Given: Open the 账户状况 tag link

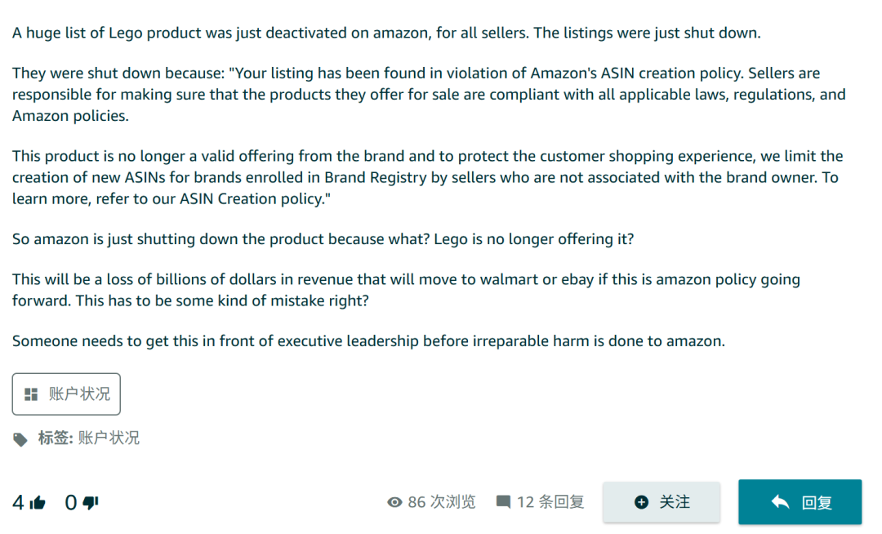Looking at the screenshot, I should (x=109, y=438).
